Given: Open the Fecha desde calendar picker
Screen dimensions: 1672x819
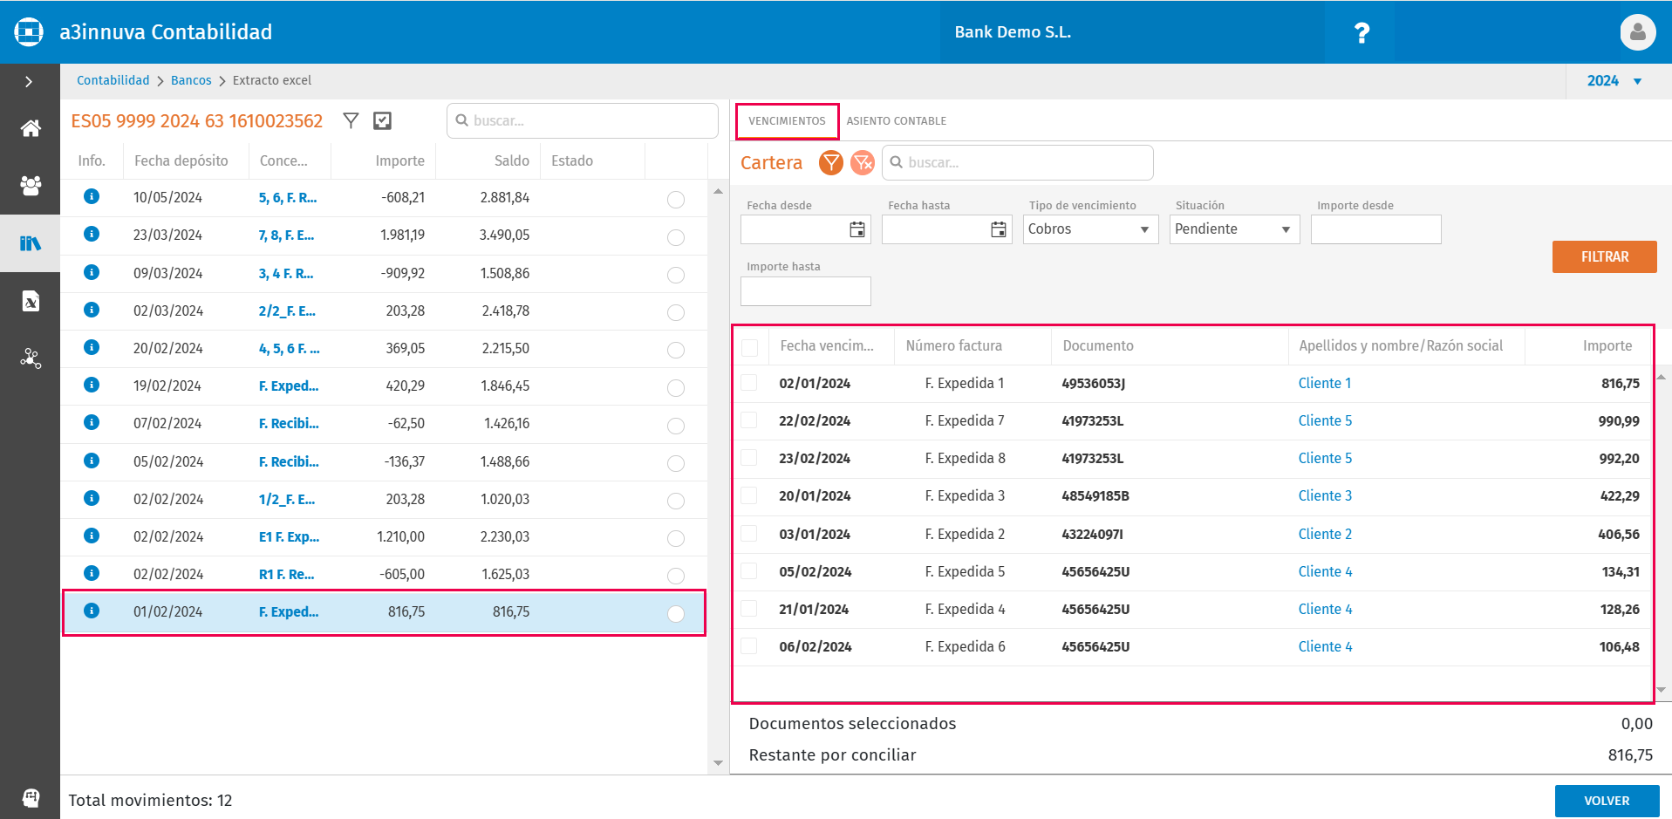Looking at the screenshot, I should 857,229.
